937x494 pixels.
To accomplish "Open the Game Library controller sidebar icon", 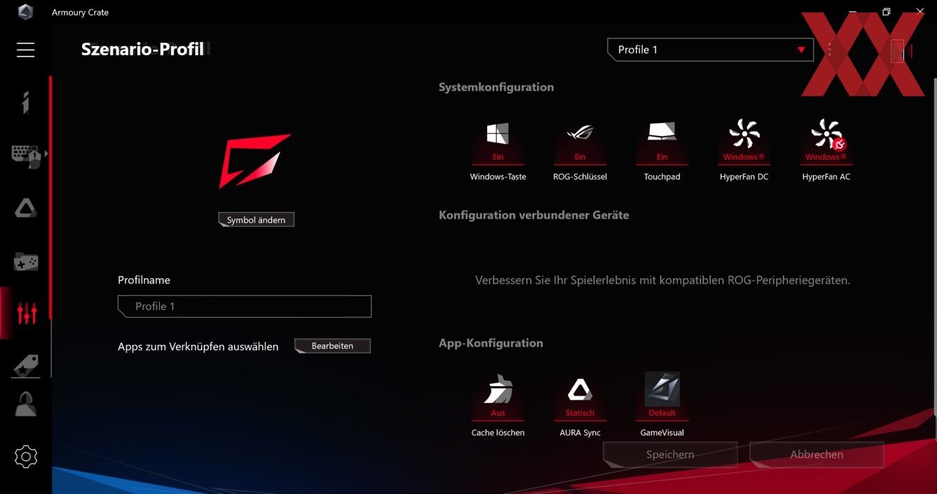I will point(25,261).
